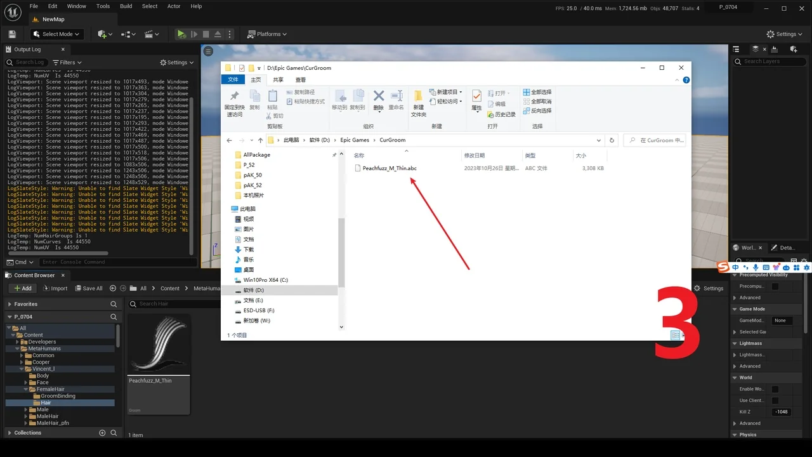This screenshot has width=812, height=457.
Task: Click the add collection plus icon
Action: [x=102, y=433]
